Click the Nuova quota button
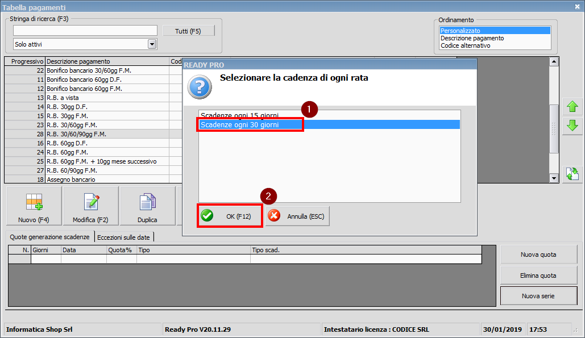Screen dimensions: 585x338 click(x=538, y=254)
